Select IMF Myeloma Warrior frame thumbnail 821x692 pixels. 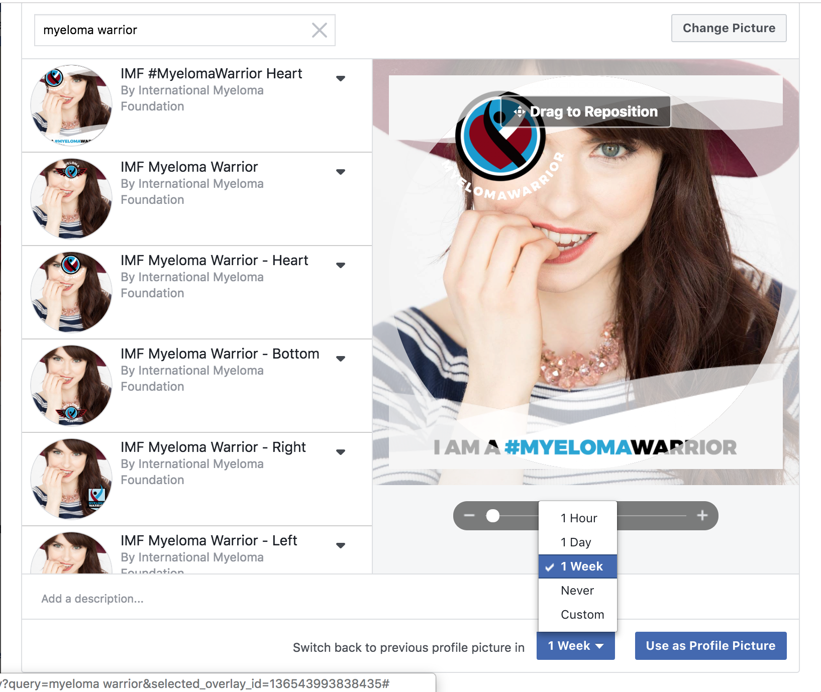pos(71,199)
